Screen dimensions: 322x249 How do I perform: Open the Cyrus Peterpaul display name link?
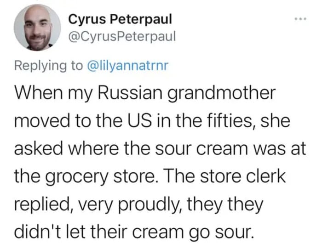click(x=120, y=19)
